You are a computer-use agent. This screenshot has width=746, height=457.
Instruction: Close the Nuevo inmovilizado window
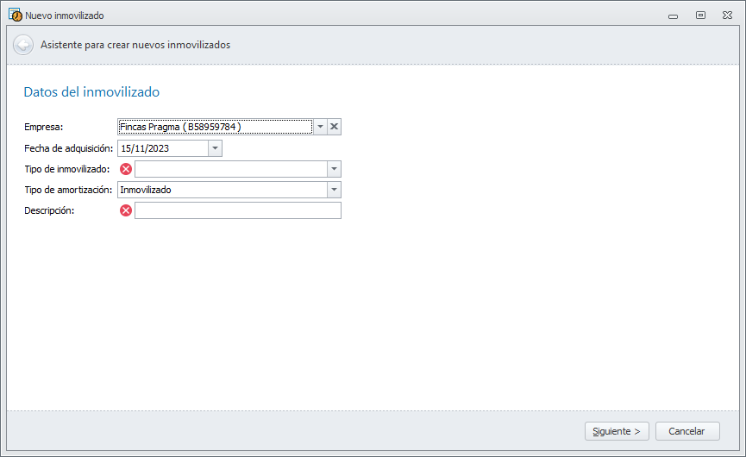click(x=727, y=15)
